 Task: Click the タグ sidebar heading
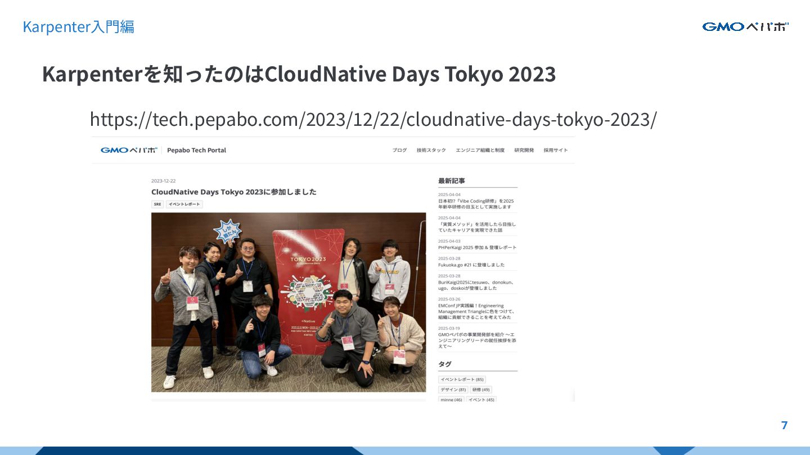click(x=444, y=364)
